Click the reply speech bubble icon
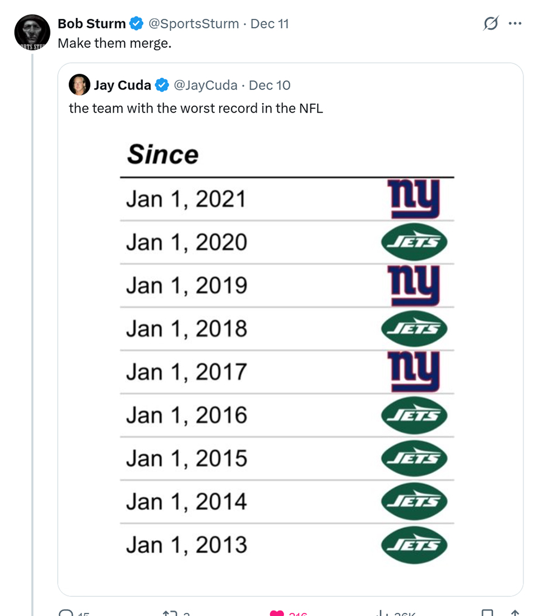The width and height of the screenshot is (538, 616). [x=66, y=612]
